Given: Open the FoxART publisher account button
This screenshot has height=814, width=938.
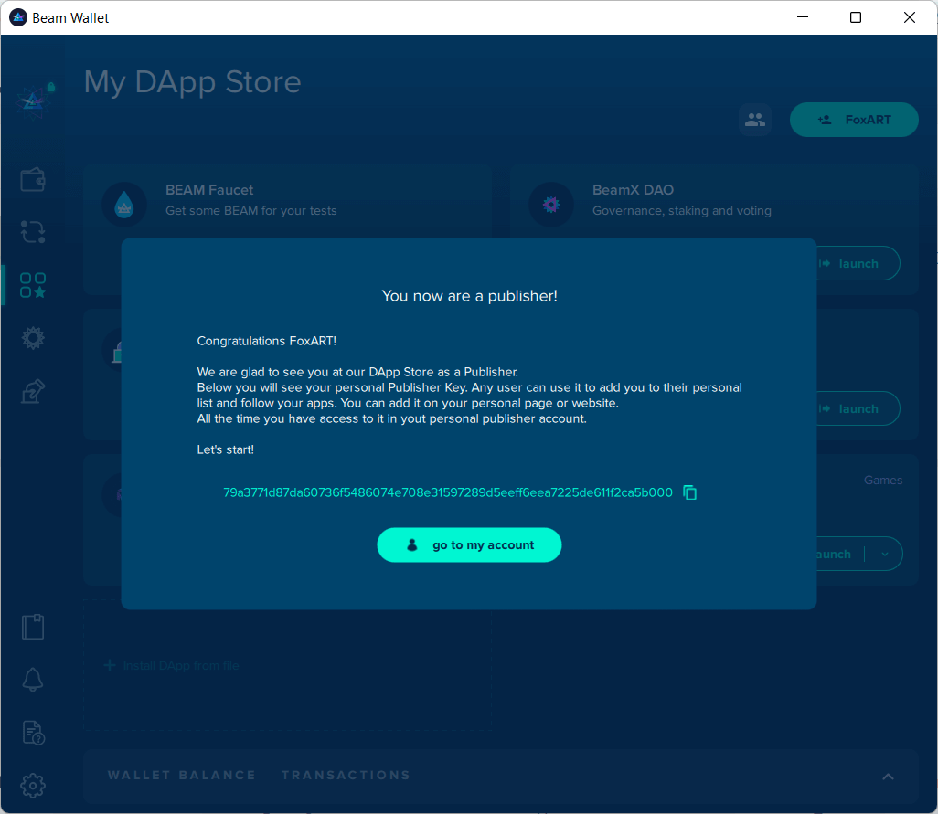Looking at the screenshot, I should [854, 120].
